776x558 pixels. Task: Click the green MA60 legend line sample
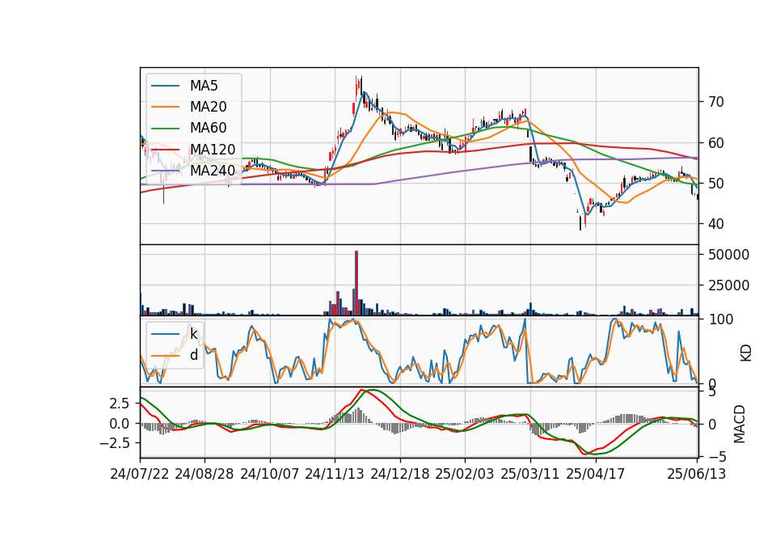[165, 129]
